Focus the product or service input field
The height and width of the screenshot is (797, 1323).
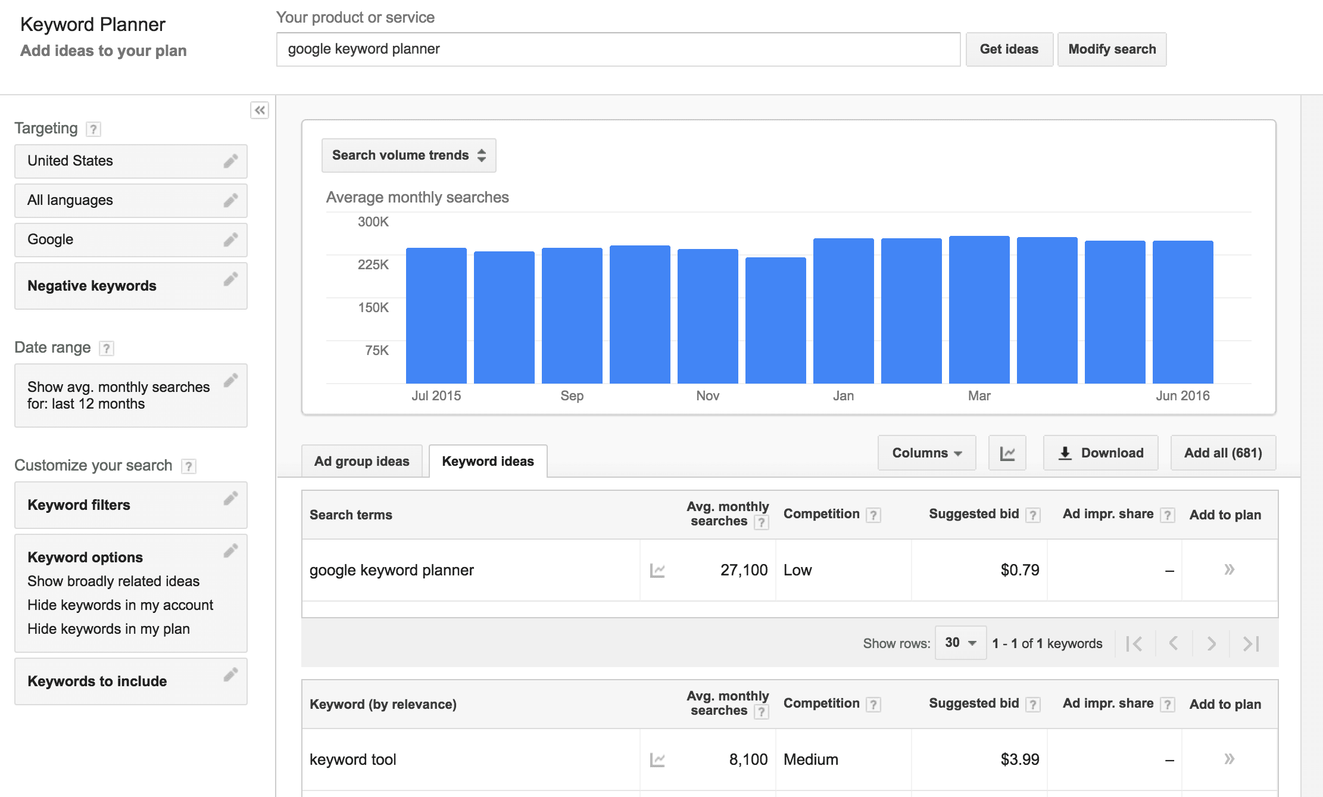(x=618, y=49)
